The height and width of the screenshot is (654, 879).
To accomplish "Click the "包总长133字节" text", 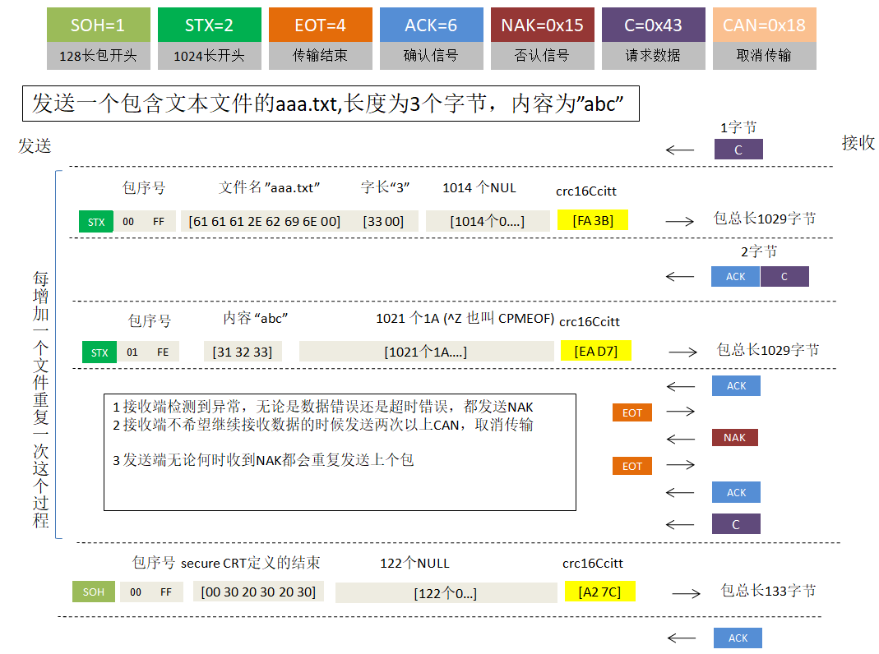I will point(768,590).
